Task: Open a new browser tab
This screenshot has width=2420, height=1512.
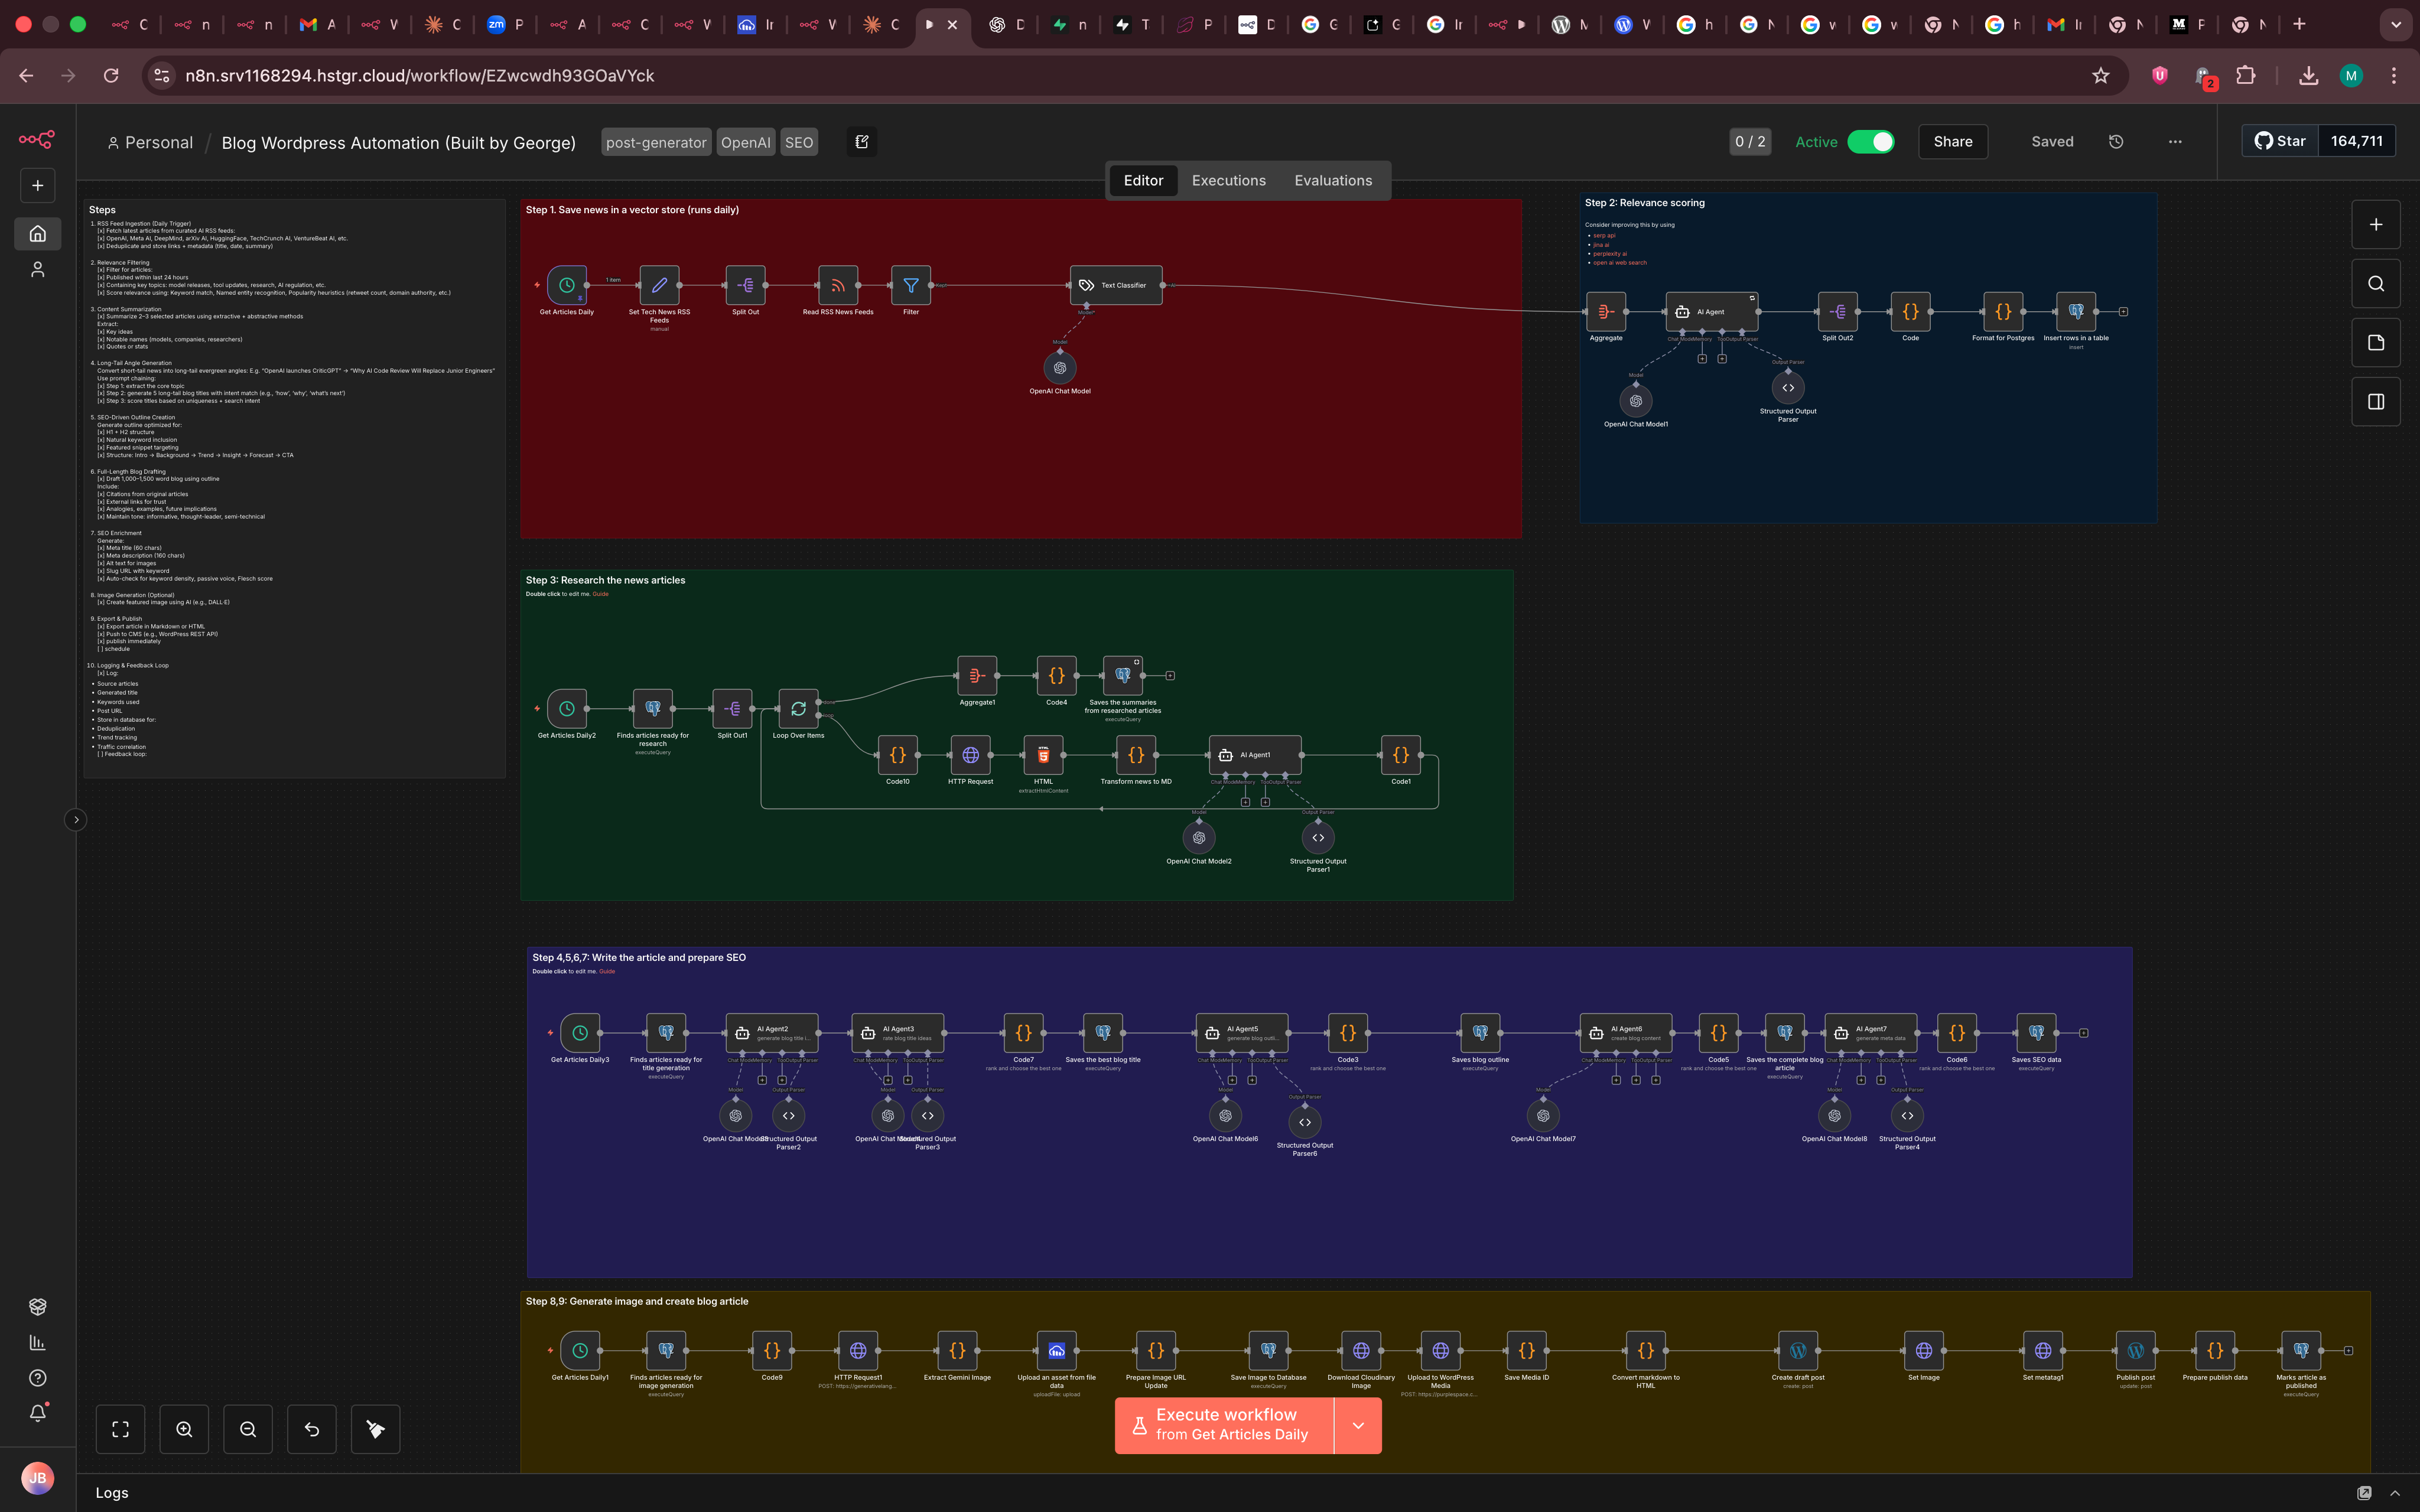Action: (2300, 24)
